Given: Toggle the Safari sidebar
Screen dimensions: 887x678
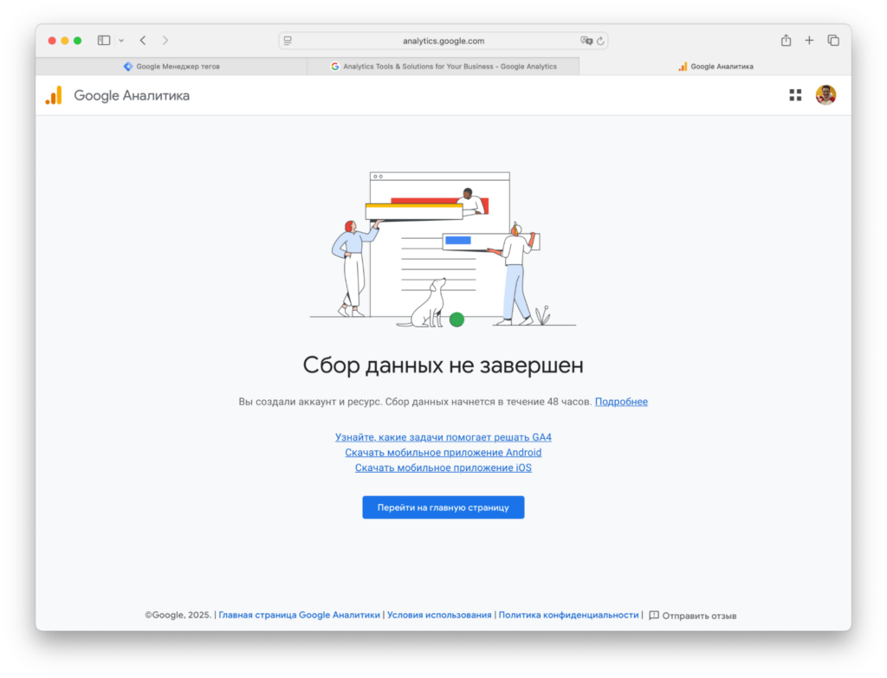Looking at the screenshot, I should point(104,40).
